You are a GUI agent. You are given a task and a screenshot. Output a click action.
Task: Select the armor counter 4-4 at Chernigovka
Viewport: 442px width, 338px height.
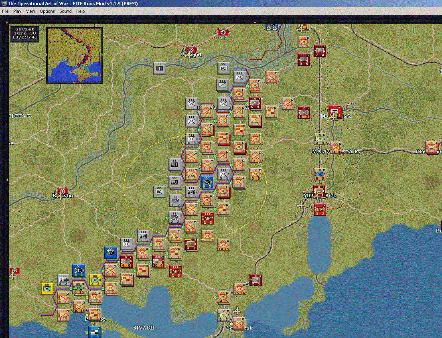[431, 147]
